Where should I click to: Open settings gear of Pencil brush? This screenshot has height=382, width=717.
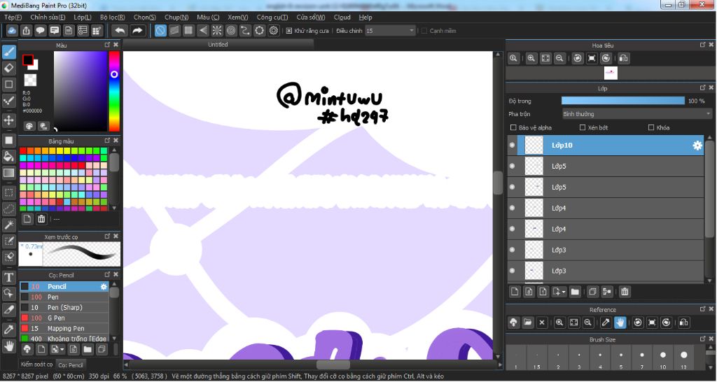click(104, 287)
